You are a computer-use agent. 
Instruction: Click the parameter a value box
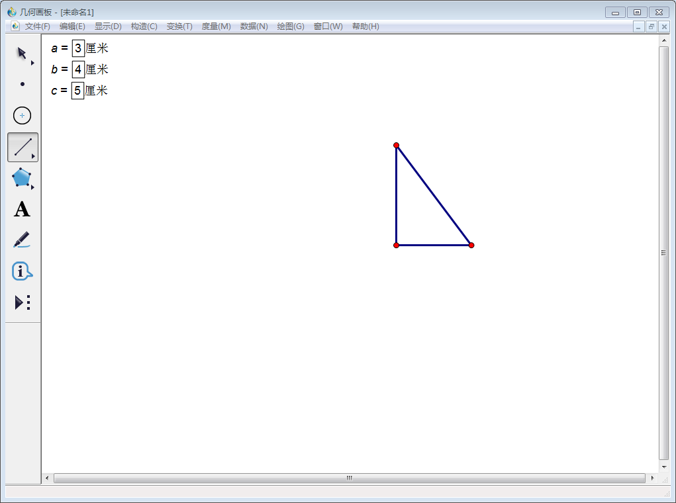click(78, 48)
